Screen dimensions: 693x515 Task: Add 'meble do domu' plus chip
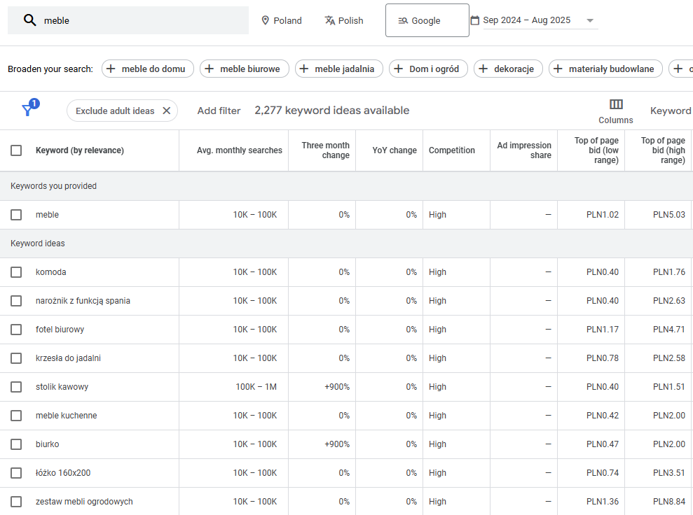coord(147,69)
